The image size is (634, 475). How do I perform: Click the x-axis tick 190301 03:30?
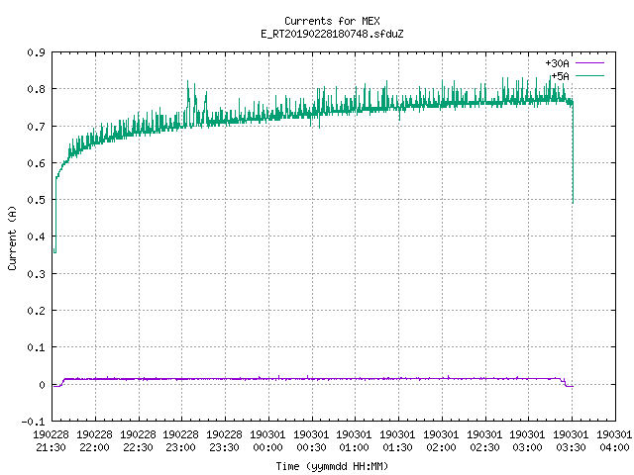pos(571,441)
